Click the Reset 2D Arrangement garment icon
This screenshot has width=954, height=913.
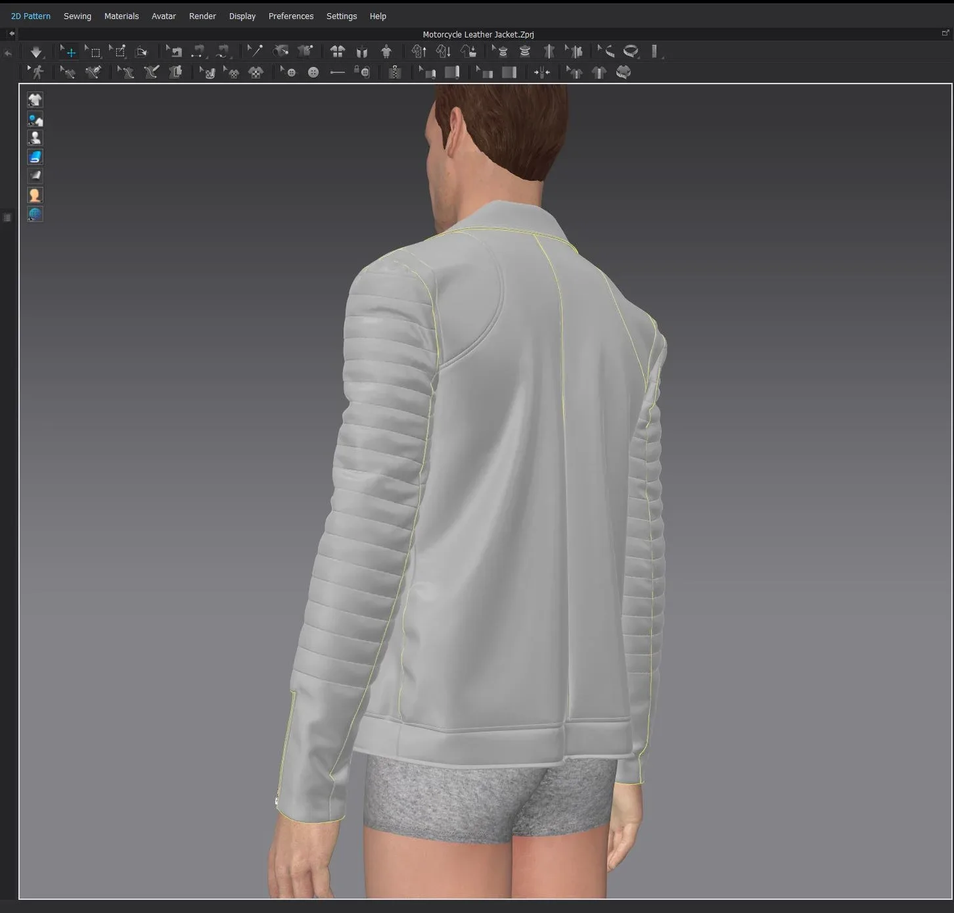(x=337, y=51)
